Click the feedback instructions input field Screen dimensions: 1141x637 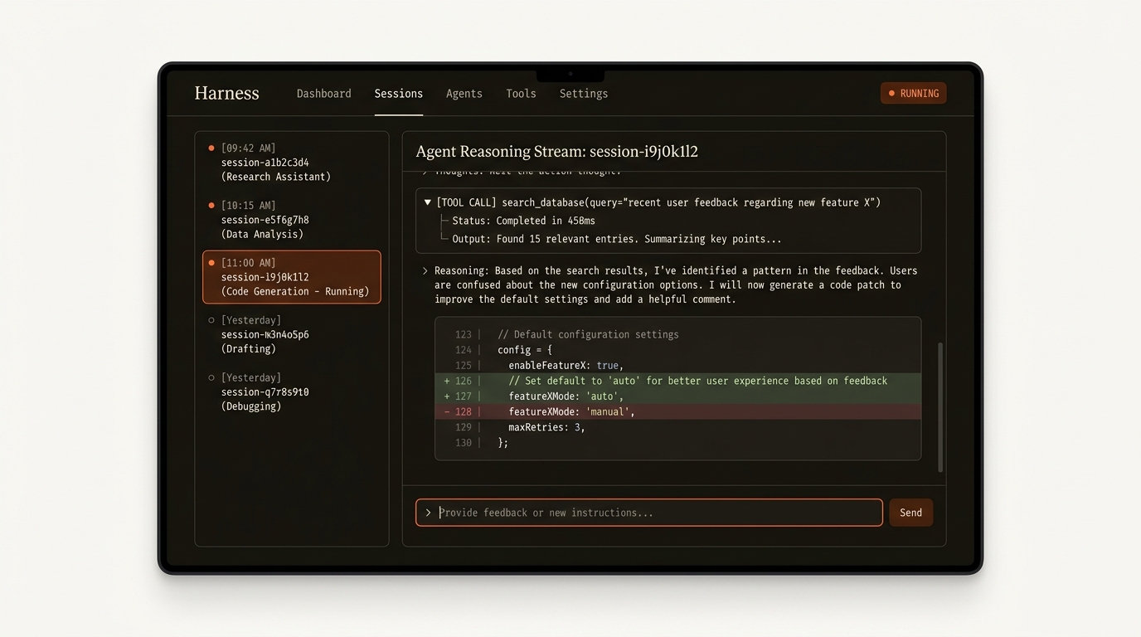click(648, 513)
